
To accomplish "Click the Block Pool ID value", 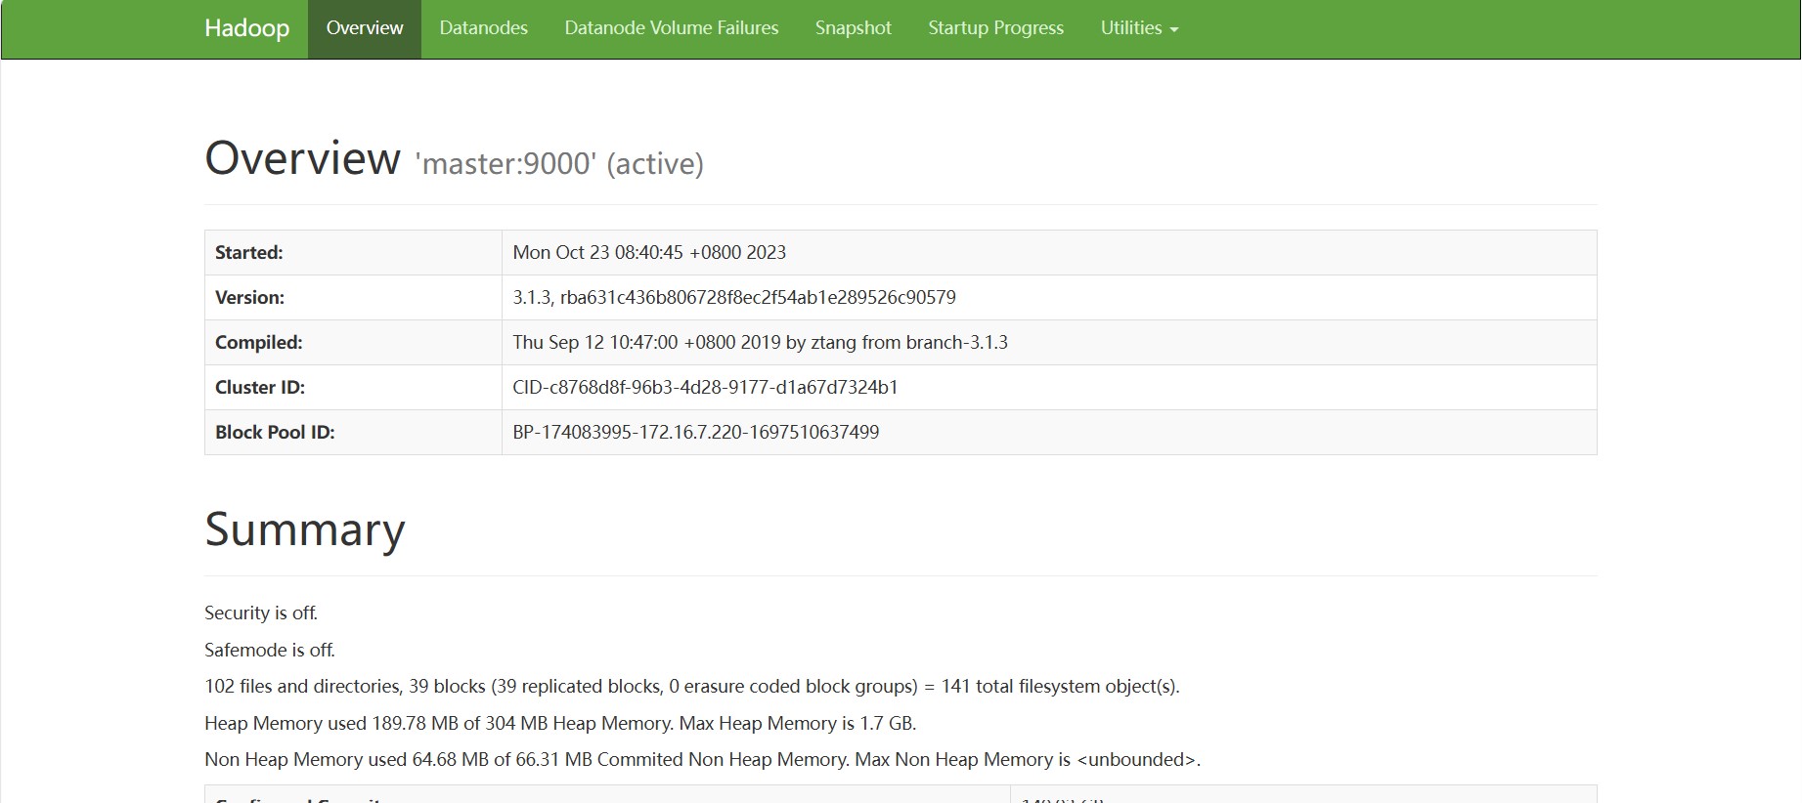I will point(695,432).
